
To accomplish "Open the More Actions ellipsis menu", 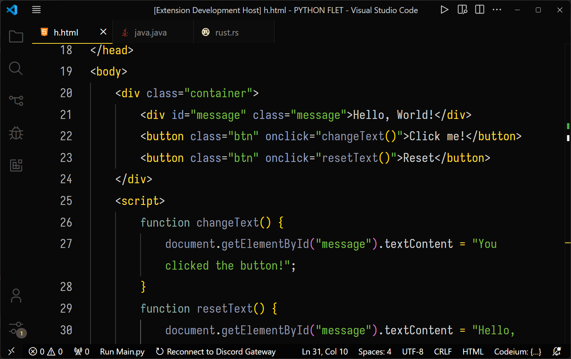I will (x=497, y=10).
